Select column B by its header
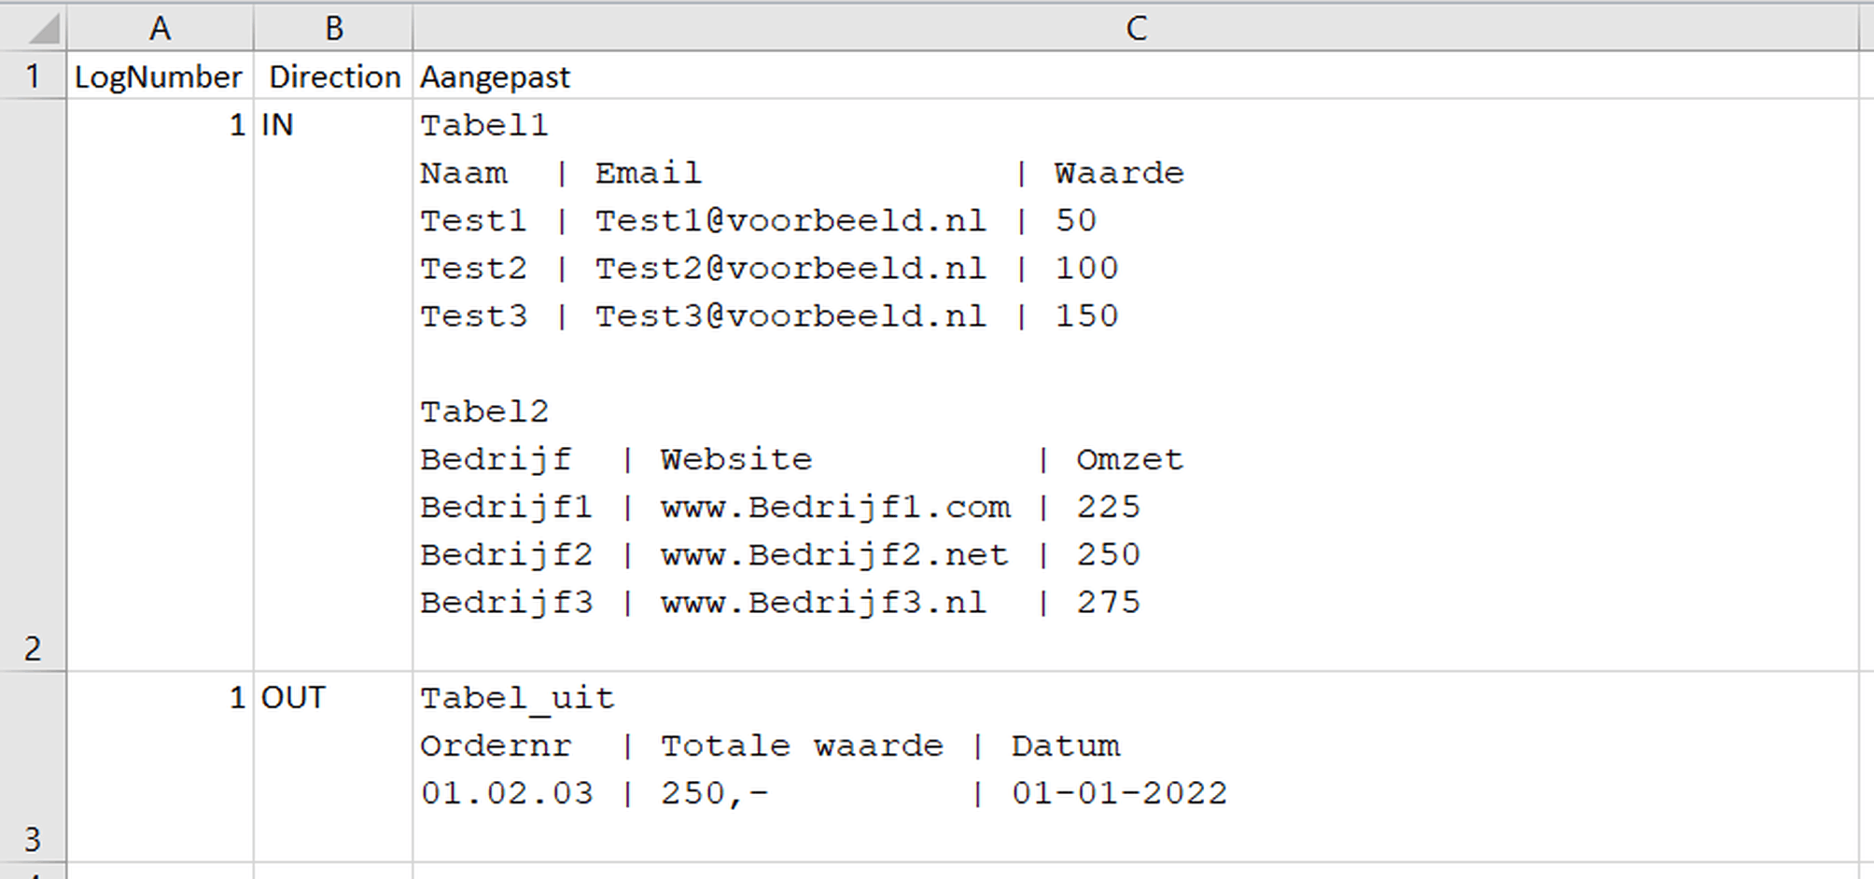The width and height of the screenshot is (1874, 879). click(x=333, y=28)
